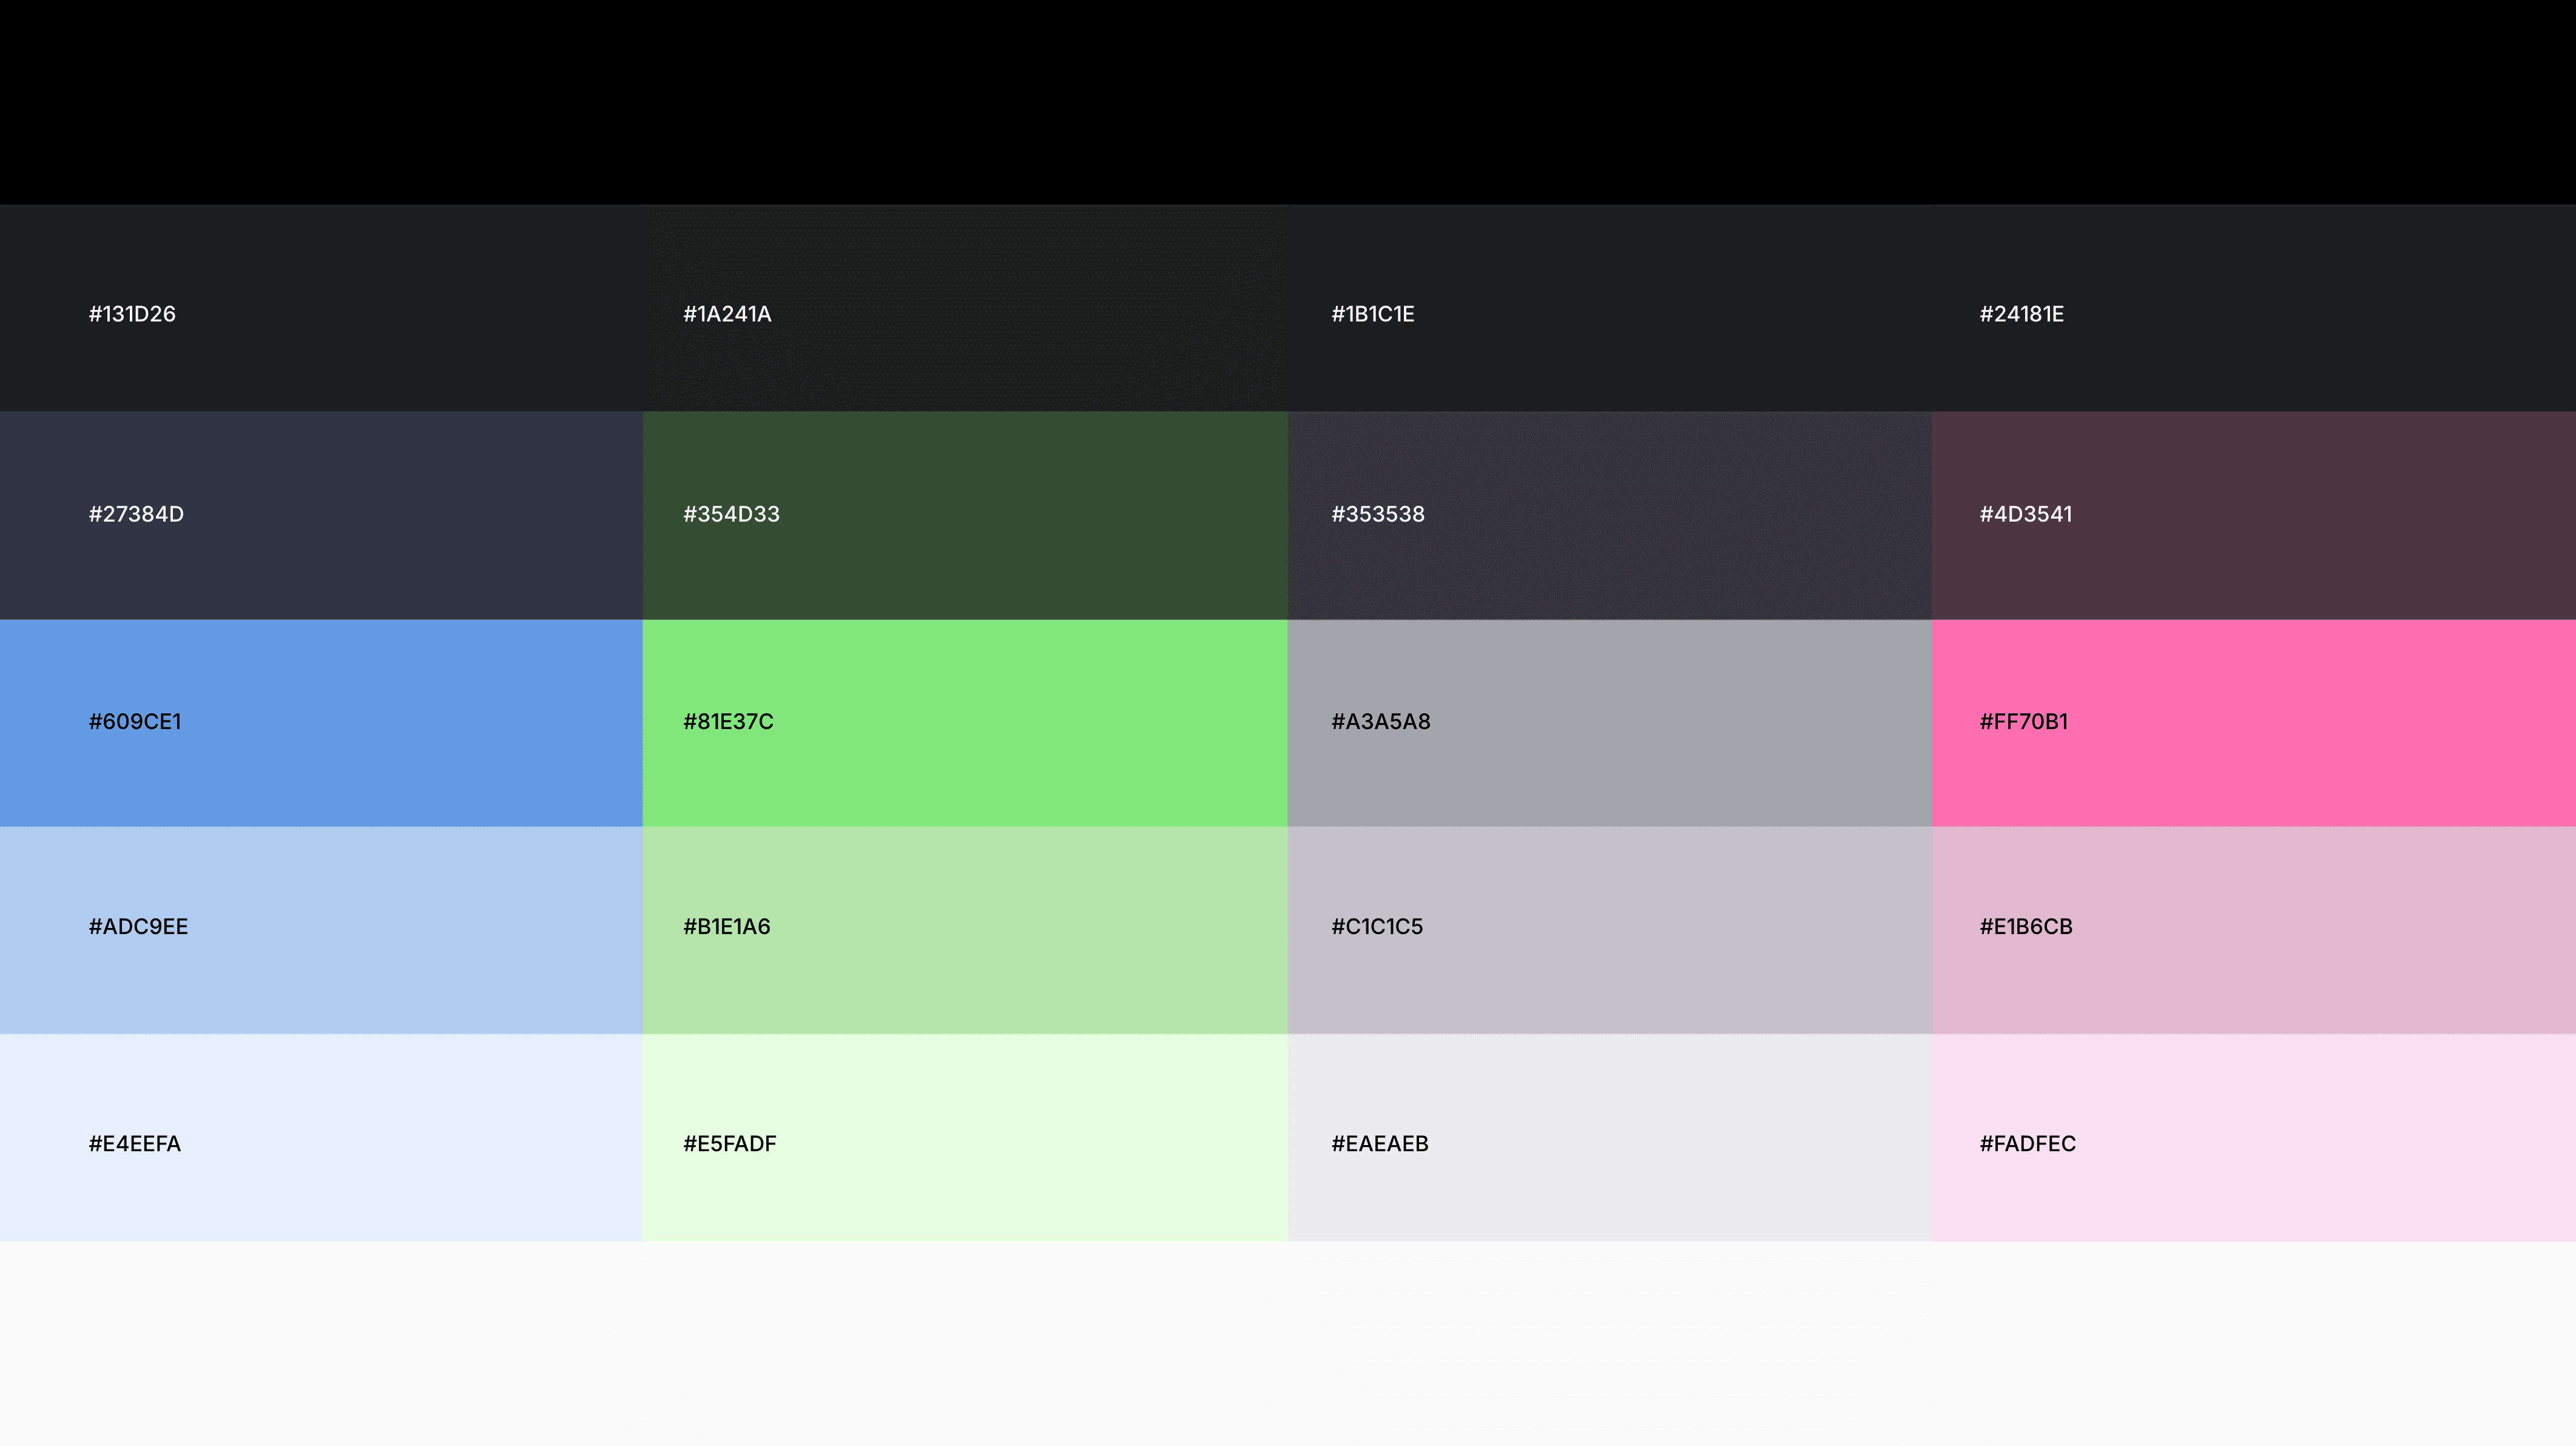2576x1446 pixels.
Task: Click the #24181E hex label
Action: pos(2021,314)
